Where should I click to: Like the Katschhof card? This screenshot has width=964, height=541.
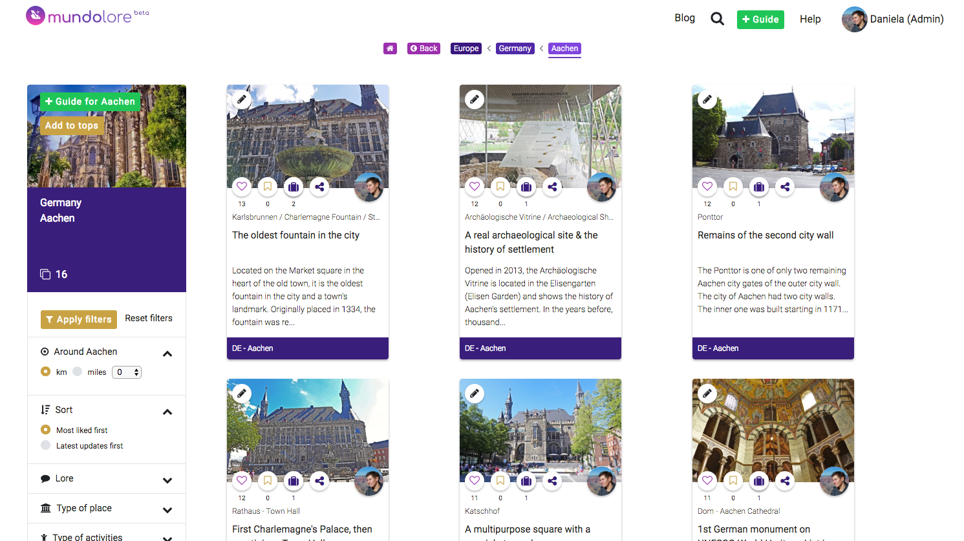(475, 480)
